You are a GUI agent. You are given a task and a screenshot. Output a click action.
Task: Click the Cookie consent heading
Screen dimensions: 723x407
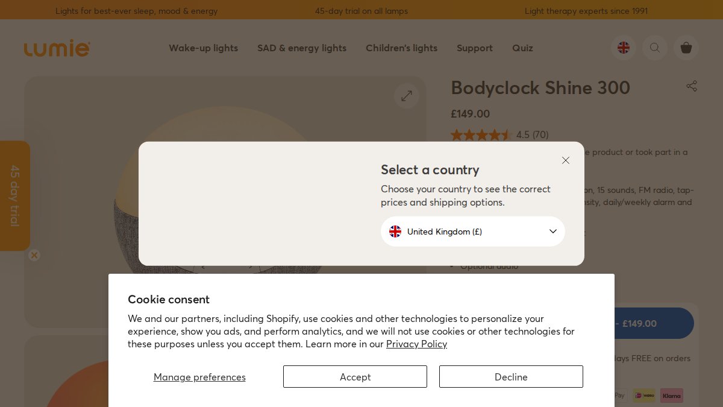[169, 299]
